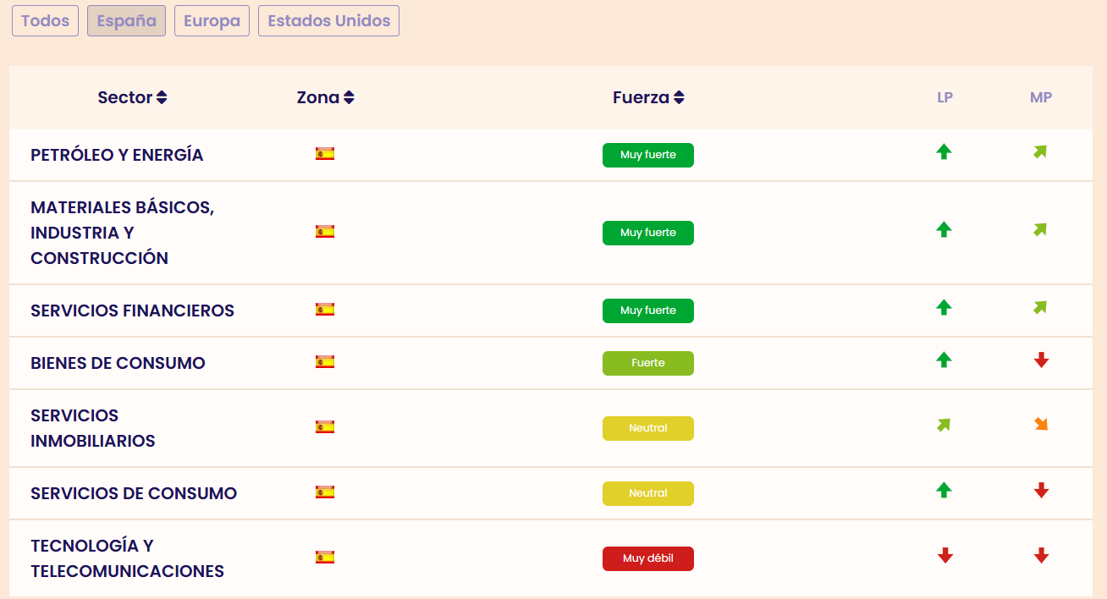Screen dimensions: 1107x599
Task: Open the Servicios Financieros sector
Action: (132, 310)
